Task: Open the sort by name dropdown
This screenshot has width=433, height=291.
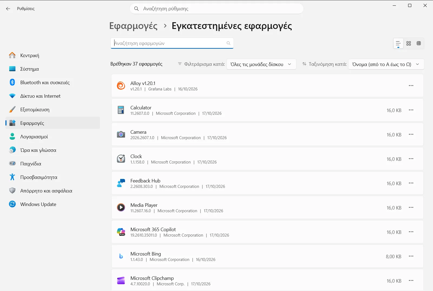Action: point(386,64)
